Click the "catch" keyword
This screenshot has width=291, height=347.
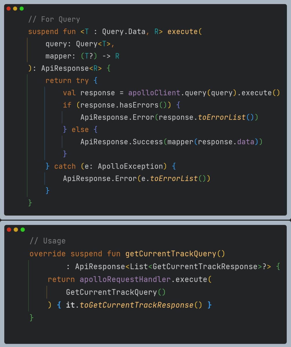point(65,166)
